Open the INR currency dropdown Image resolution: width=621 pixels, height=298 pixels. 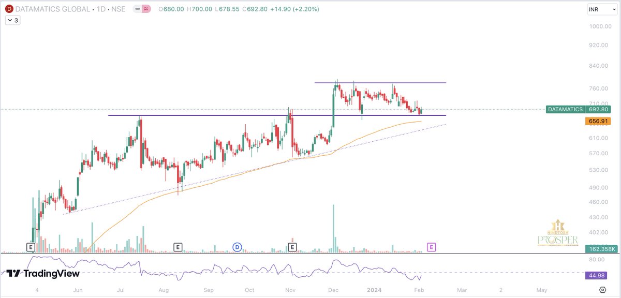(x=601, y=9)
